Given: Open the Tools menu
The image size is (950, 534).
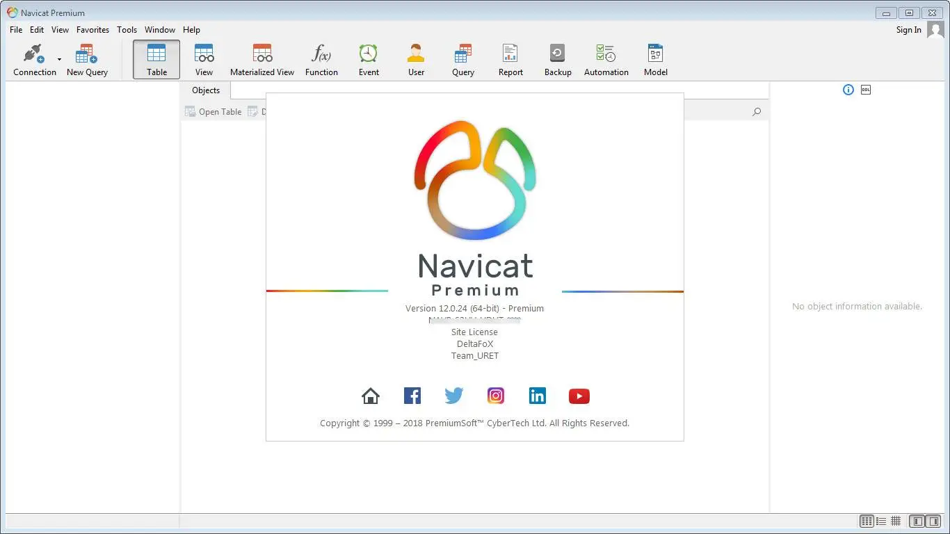Looking at the screenshot, I should pos(127,30).
